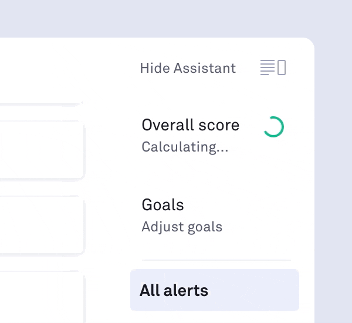Expand the Goals section heading
The height and width of the screenshot is (323, 352).
[163, 205]
